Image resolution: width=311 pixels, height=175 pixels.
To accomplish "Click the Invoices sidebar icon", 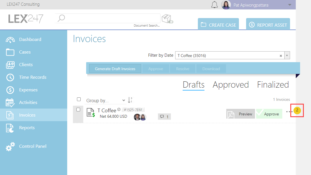I will [10, 115].
